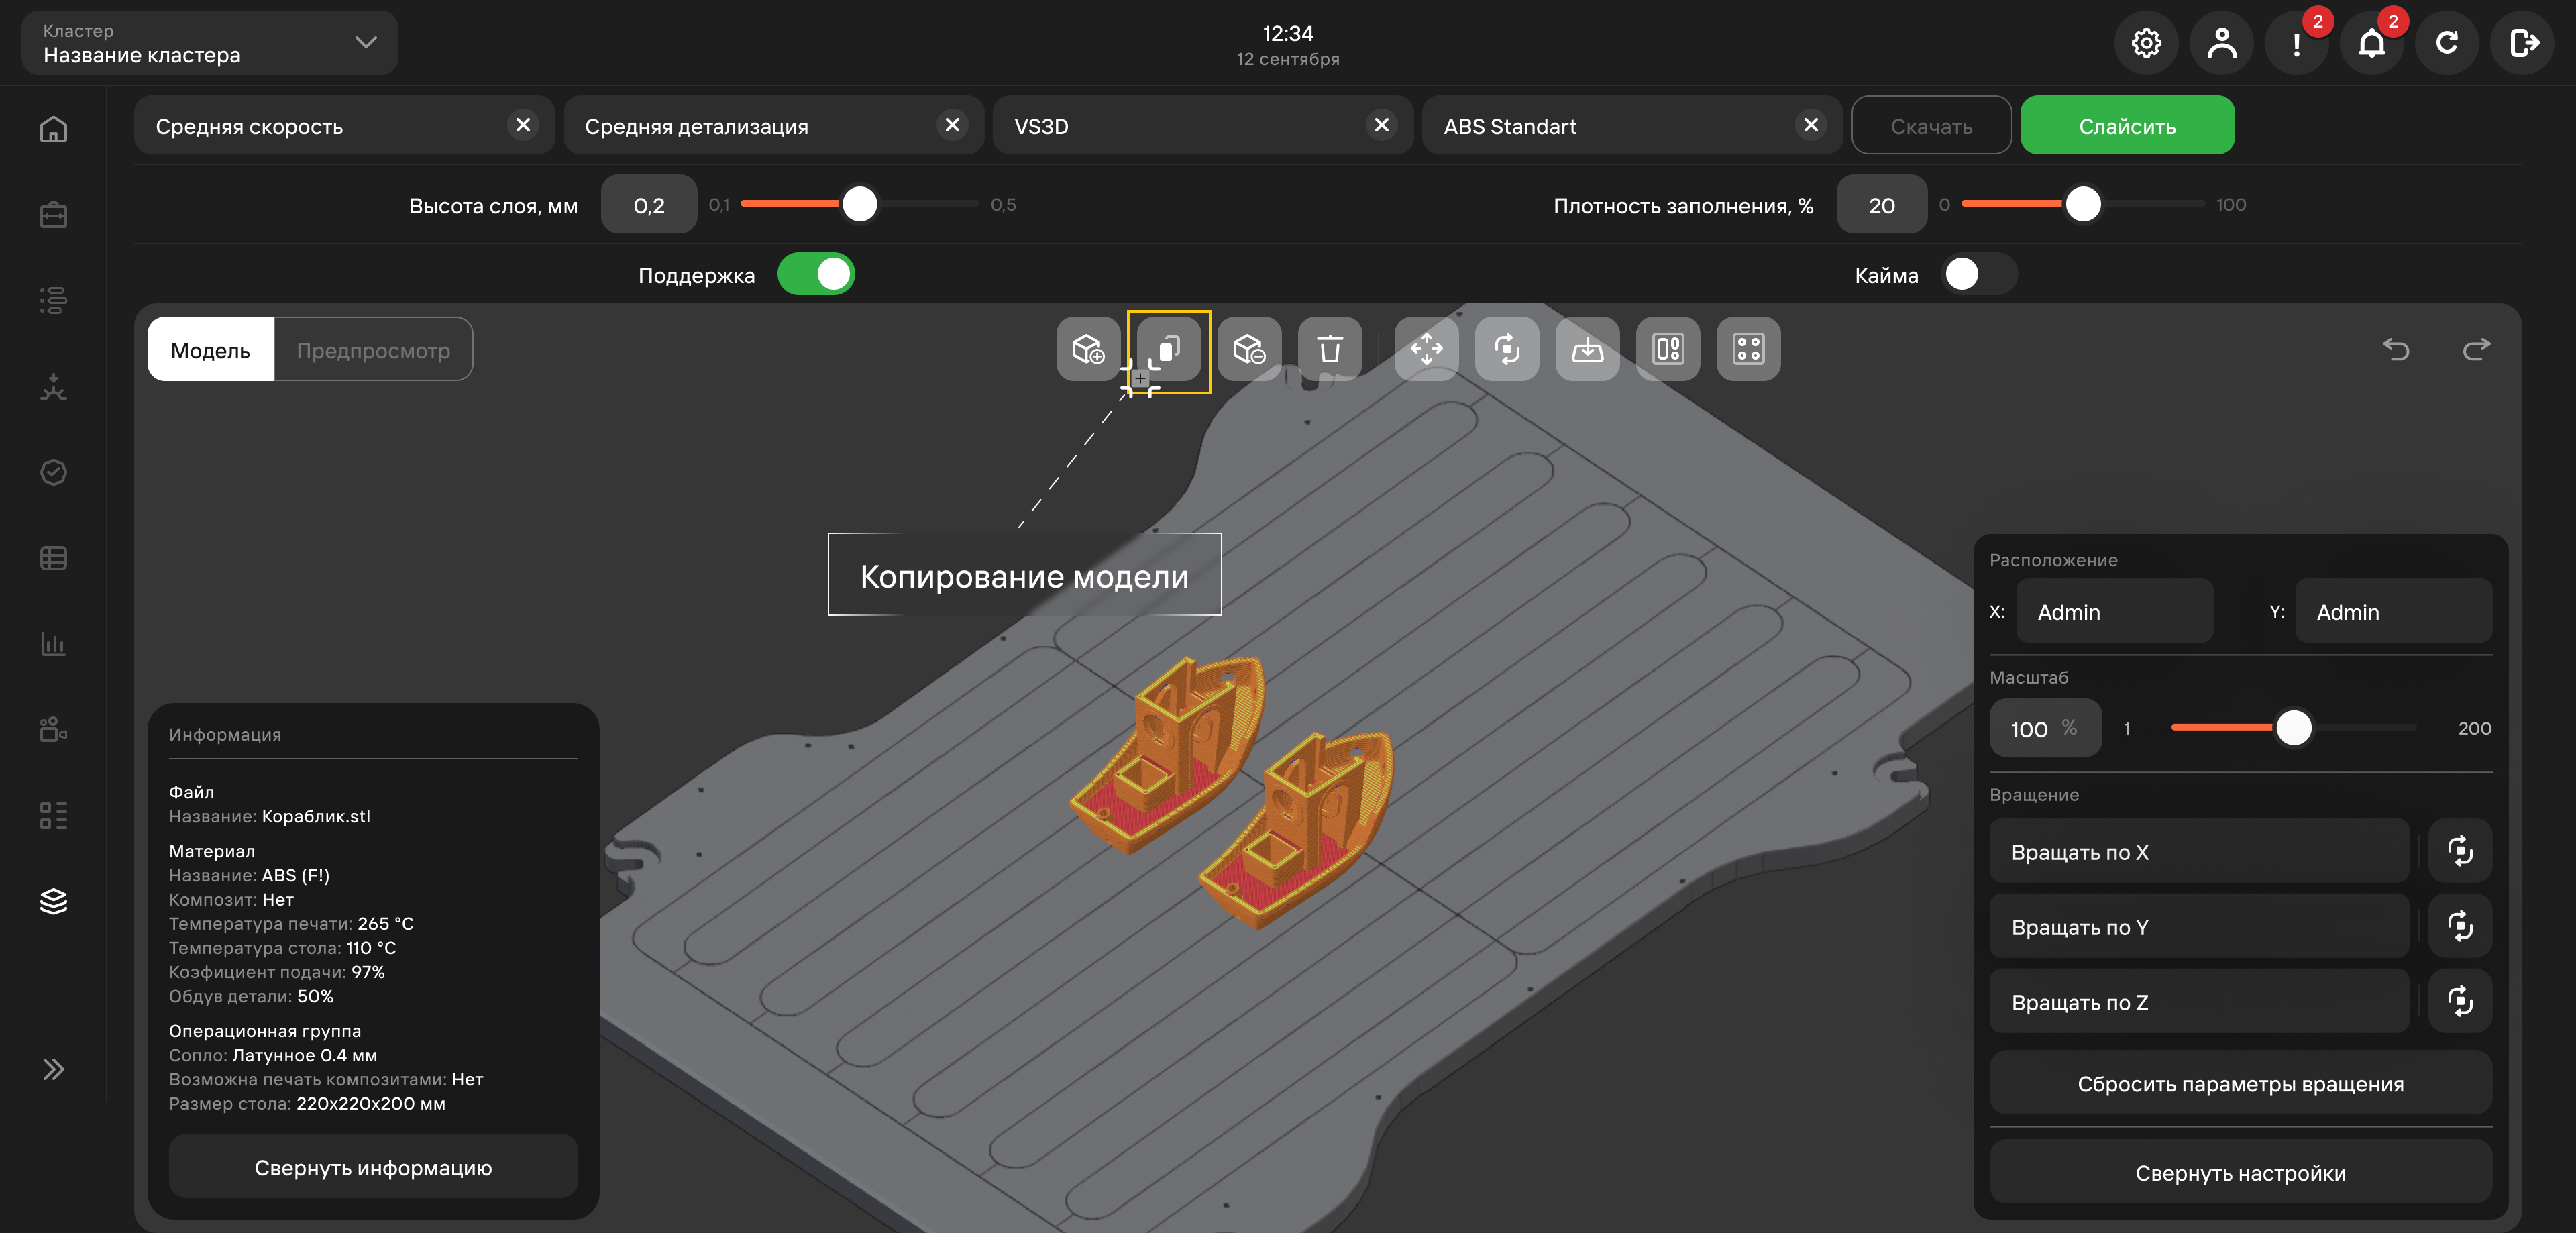Click the Масштаб slider handle
Screen dimensions: 2576x1233
pos(2293,727)
